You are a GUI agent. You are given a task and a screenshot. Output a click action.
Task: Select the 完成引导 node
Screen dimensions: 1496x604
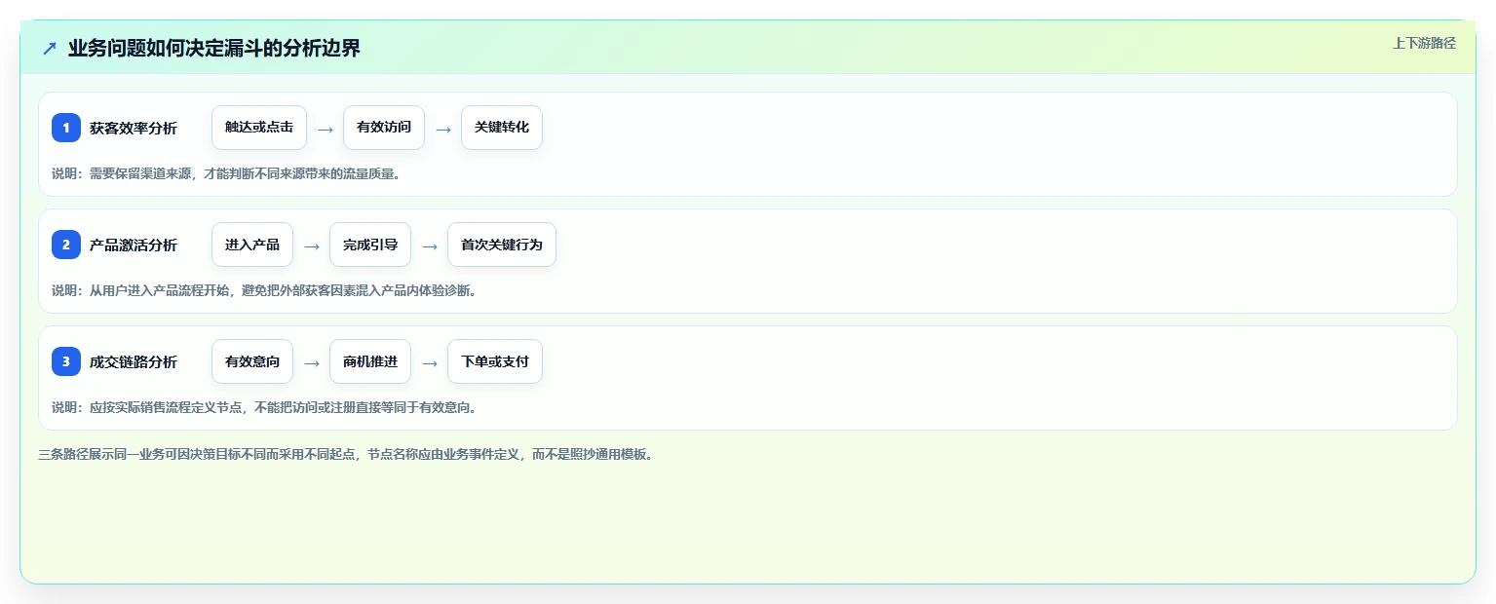pyautogui.click(x=370, y=245)
